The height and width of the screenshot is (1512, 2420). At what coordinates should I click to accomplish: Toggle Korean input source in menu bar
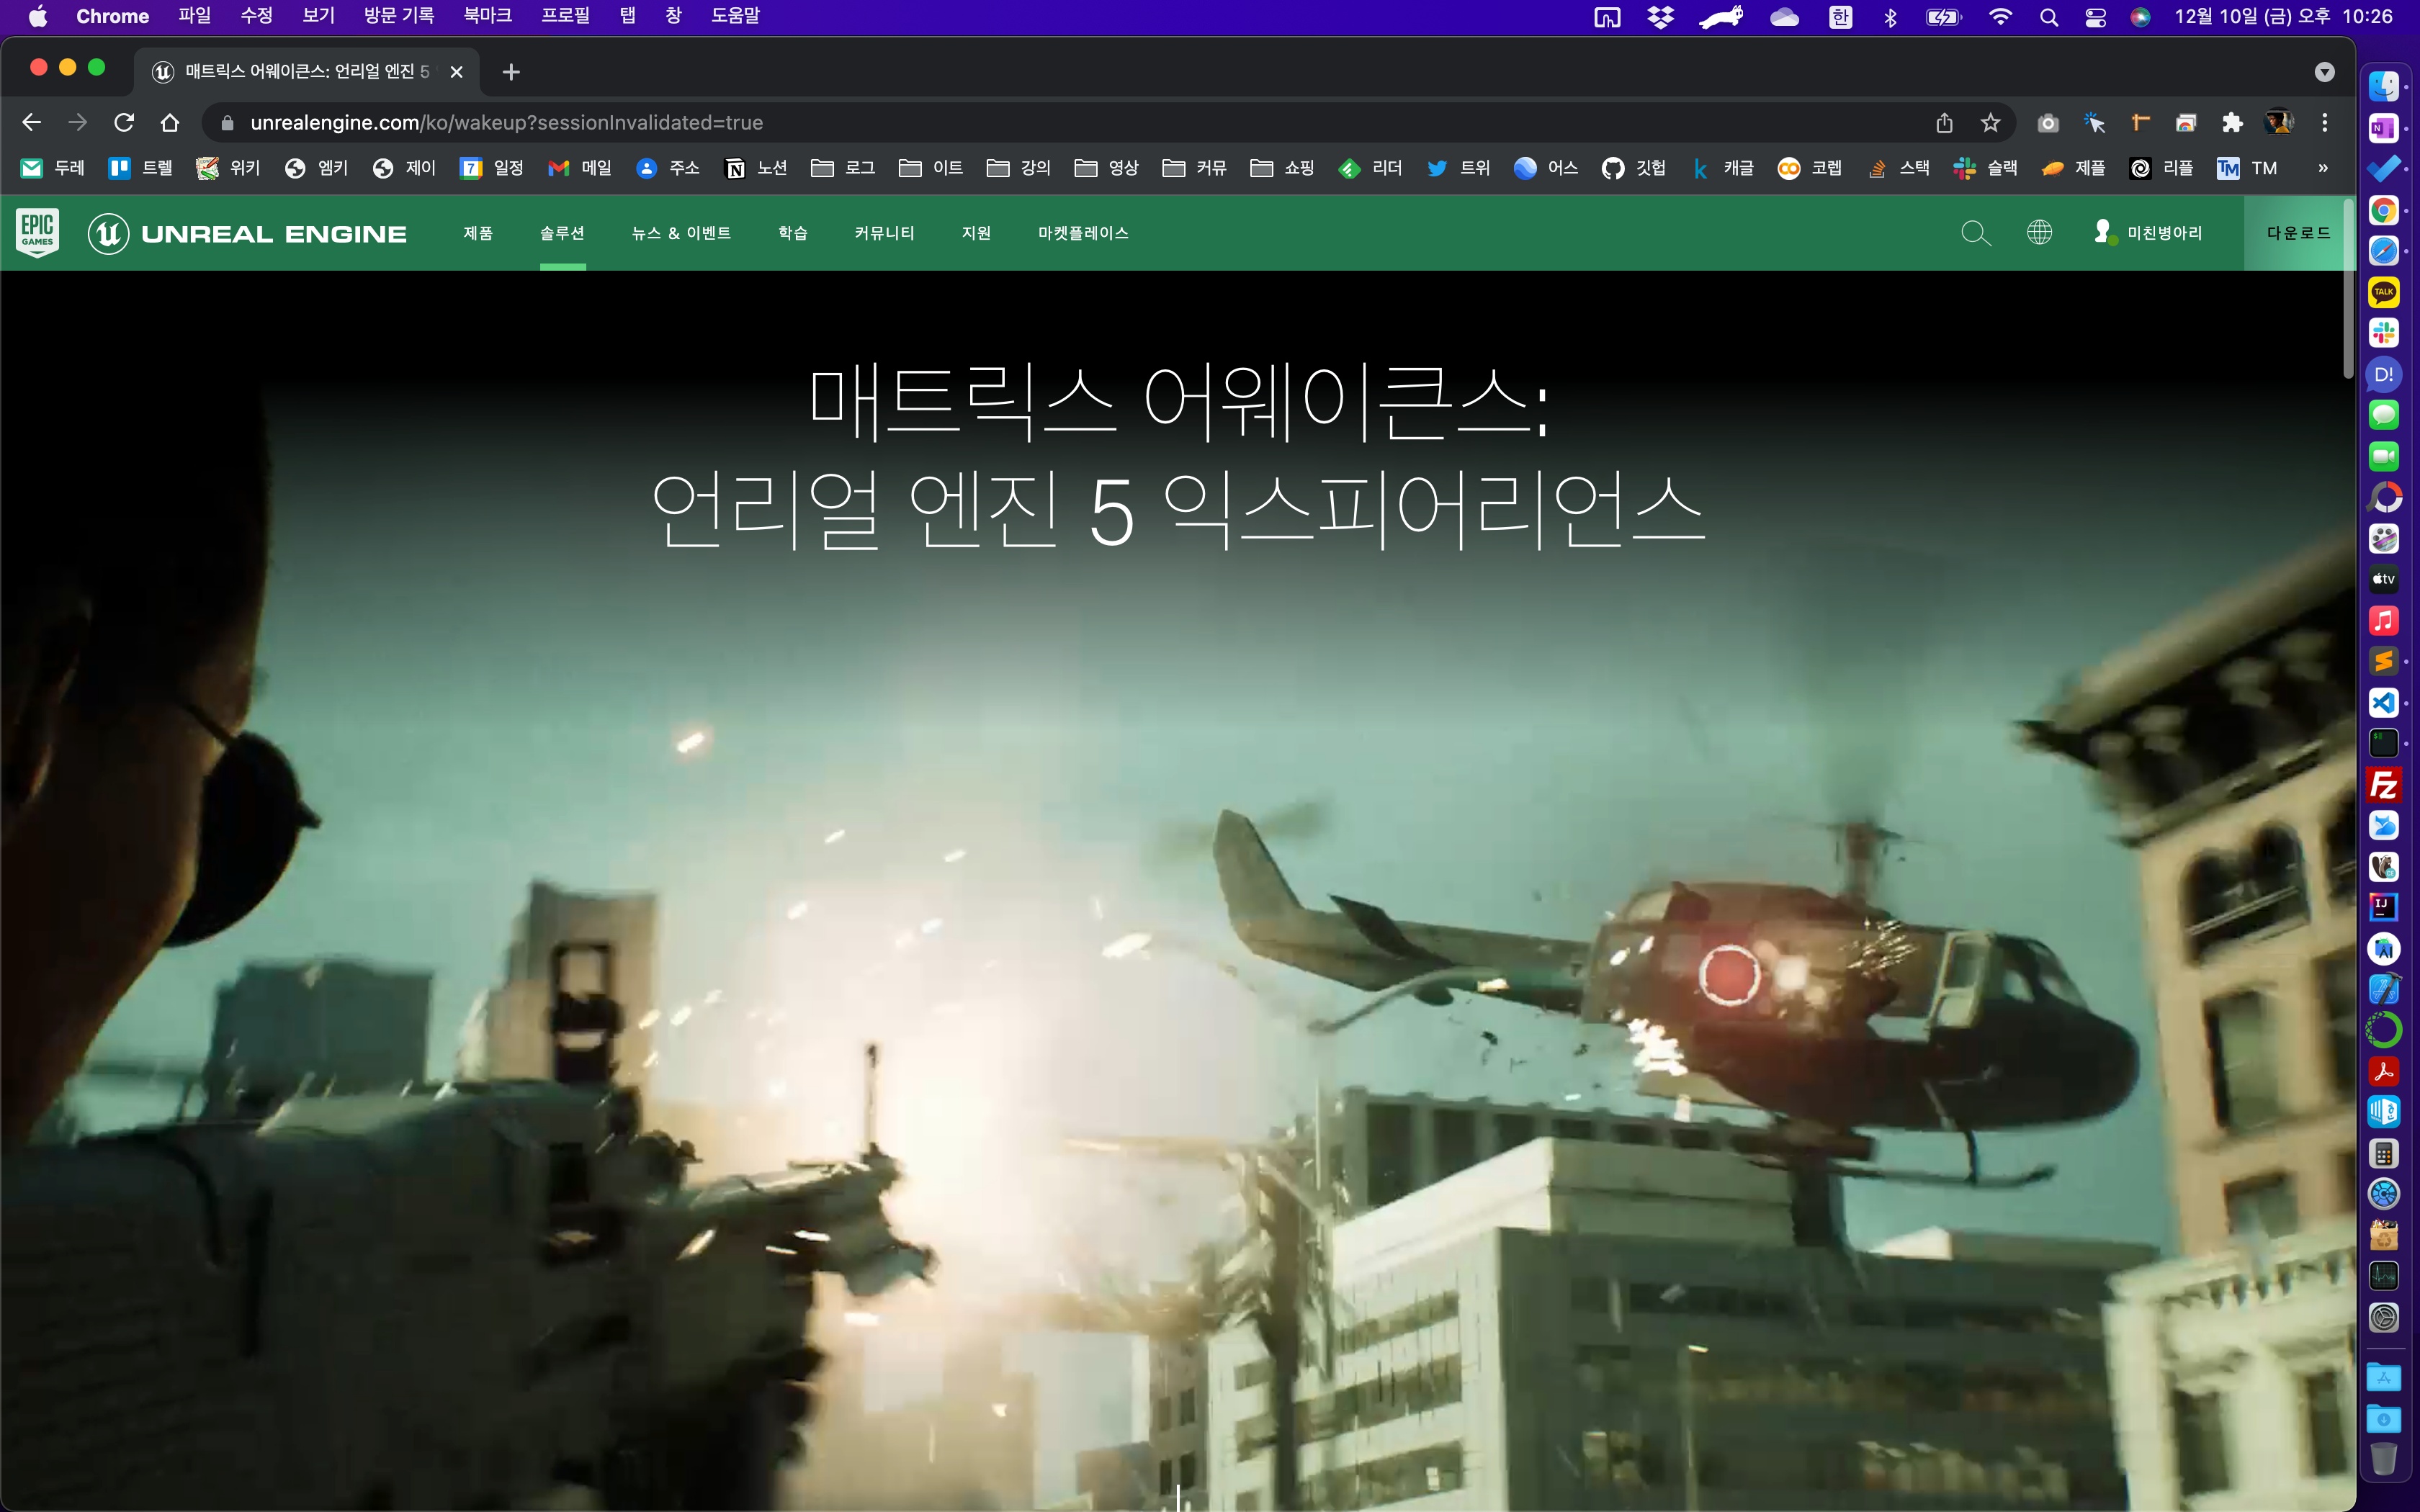click(x=1840, y=17)
